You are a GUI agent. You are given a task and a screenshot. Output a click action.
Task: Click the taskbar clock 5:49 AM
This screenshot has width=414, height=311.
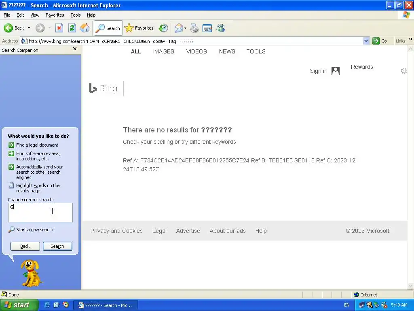[x=399, y=305]
